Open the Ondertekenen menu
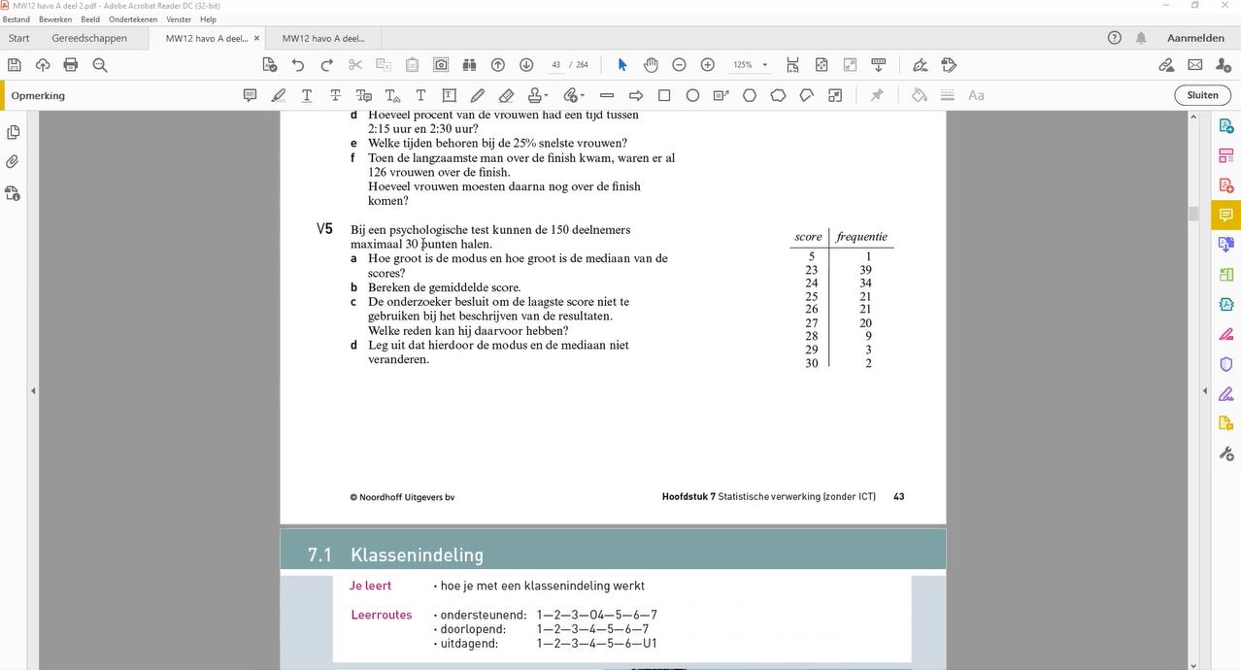 [133, 19]
